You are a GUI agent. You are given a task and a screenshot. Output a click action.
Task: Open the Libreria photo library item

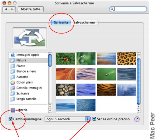(x=19, y=110)
